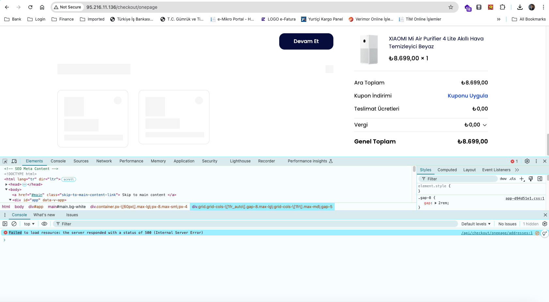549x302 pixels.
Task: Click the purple extension icon with badge 12
Action: (x=467, y=8)
